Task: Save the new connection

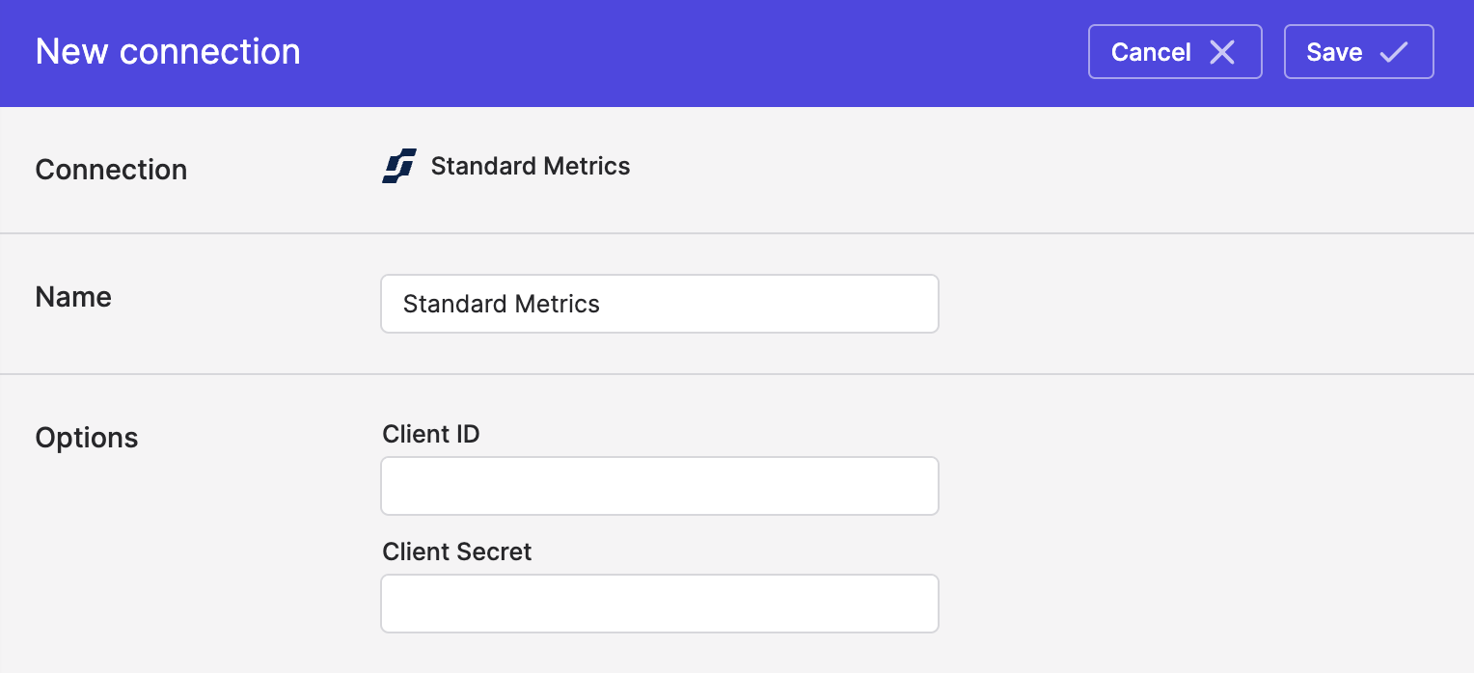Action: [1358, 52]
